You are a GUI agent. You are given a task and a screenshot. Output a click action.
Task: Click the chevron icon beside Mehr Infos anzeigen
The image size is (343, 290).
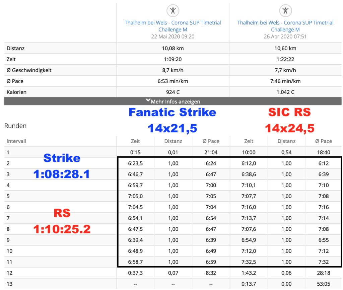tap(148, 100)
